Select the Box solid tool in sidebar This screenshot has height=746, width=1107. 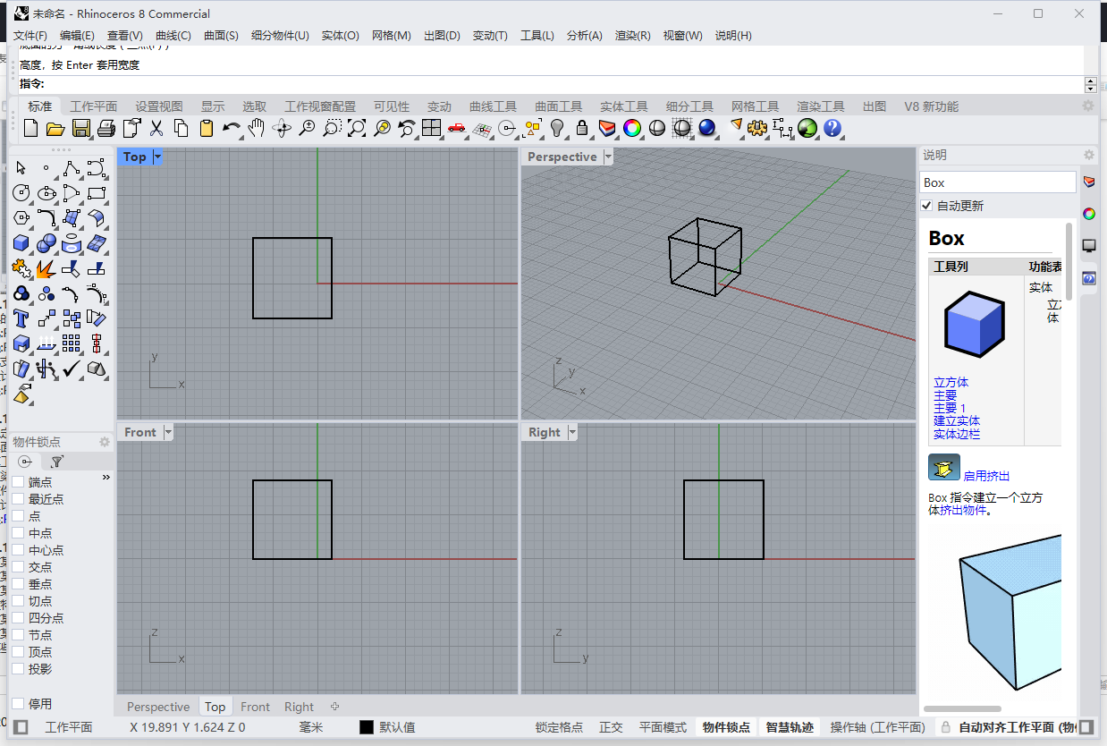(x=21, y=243)
